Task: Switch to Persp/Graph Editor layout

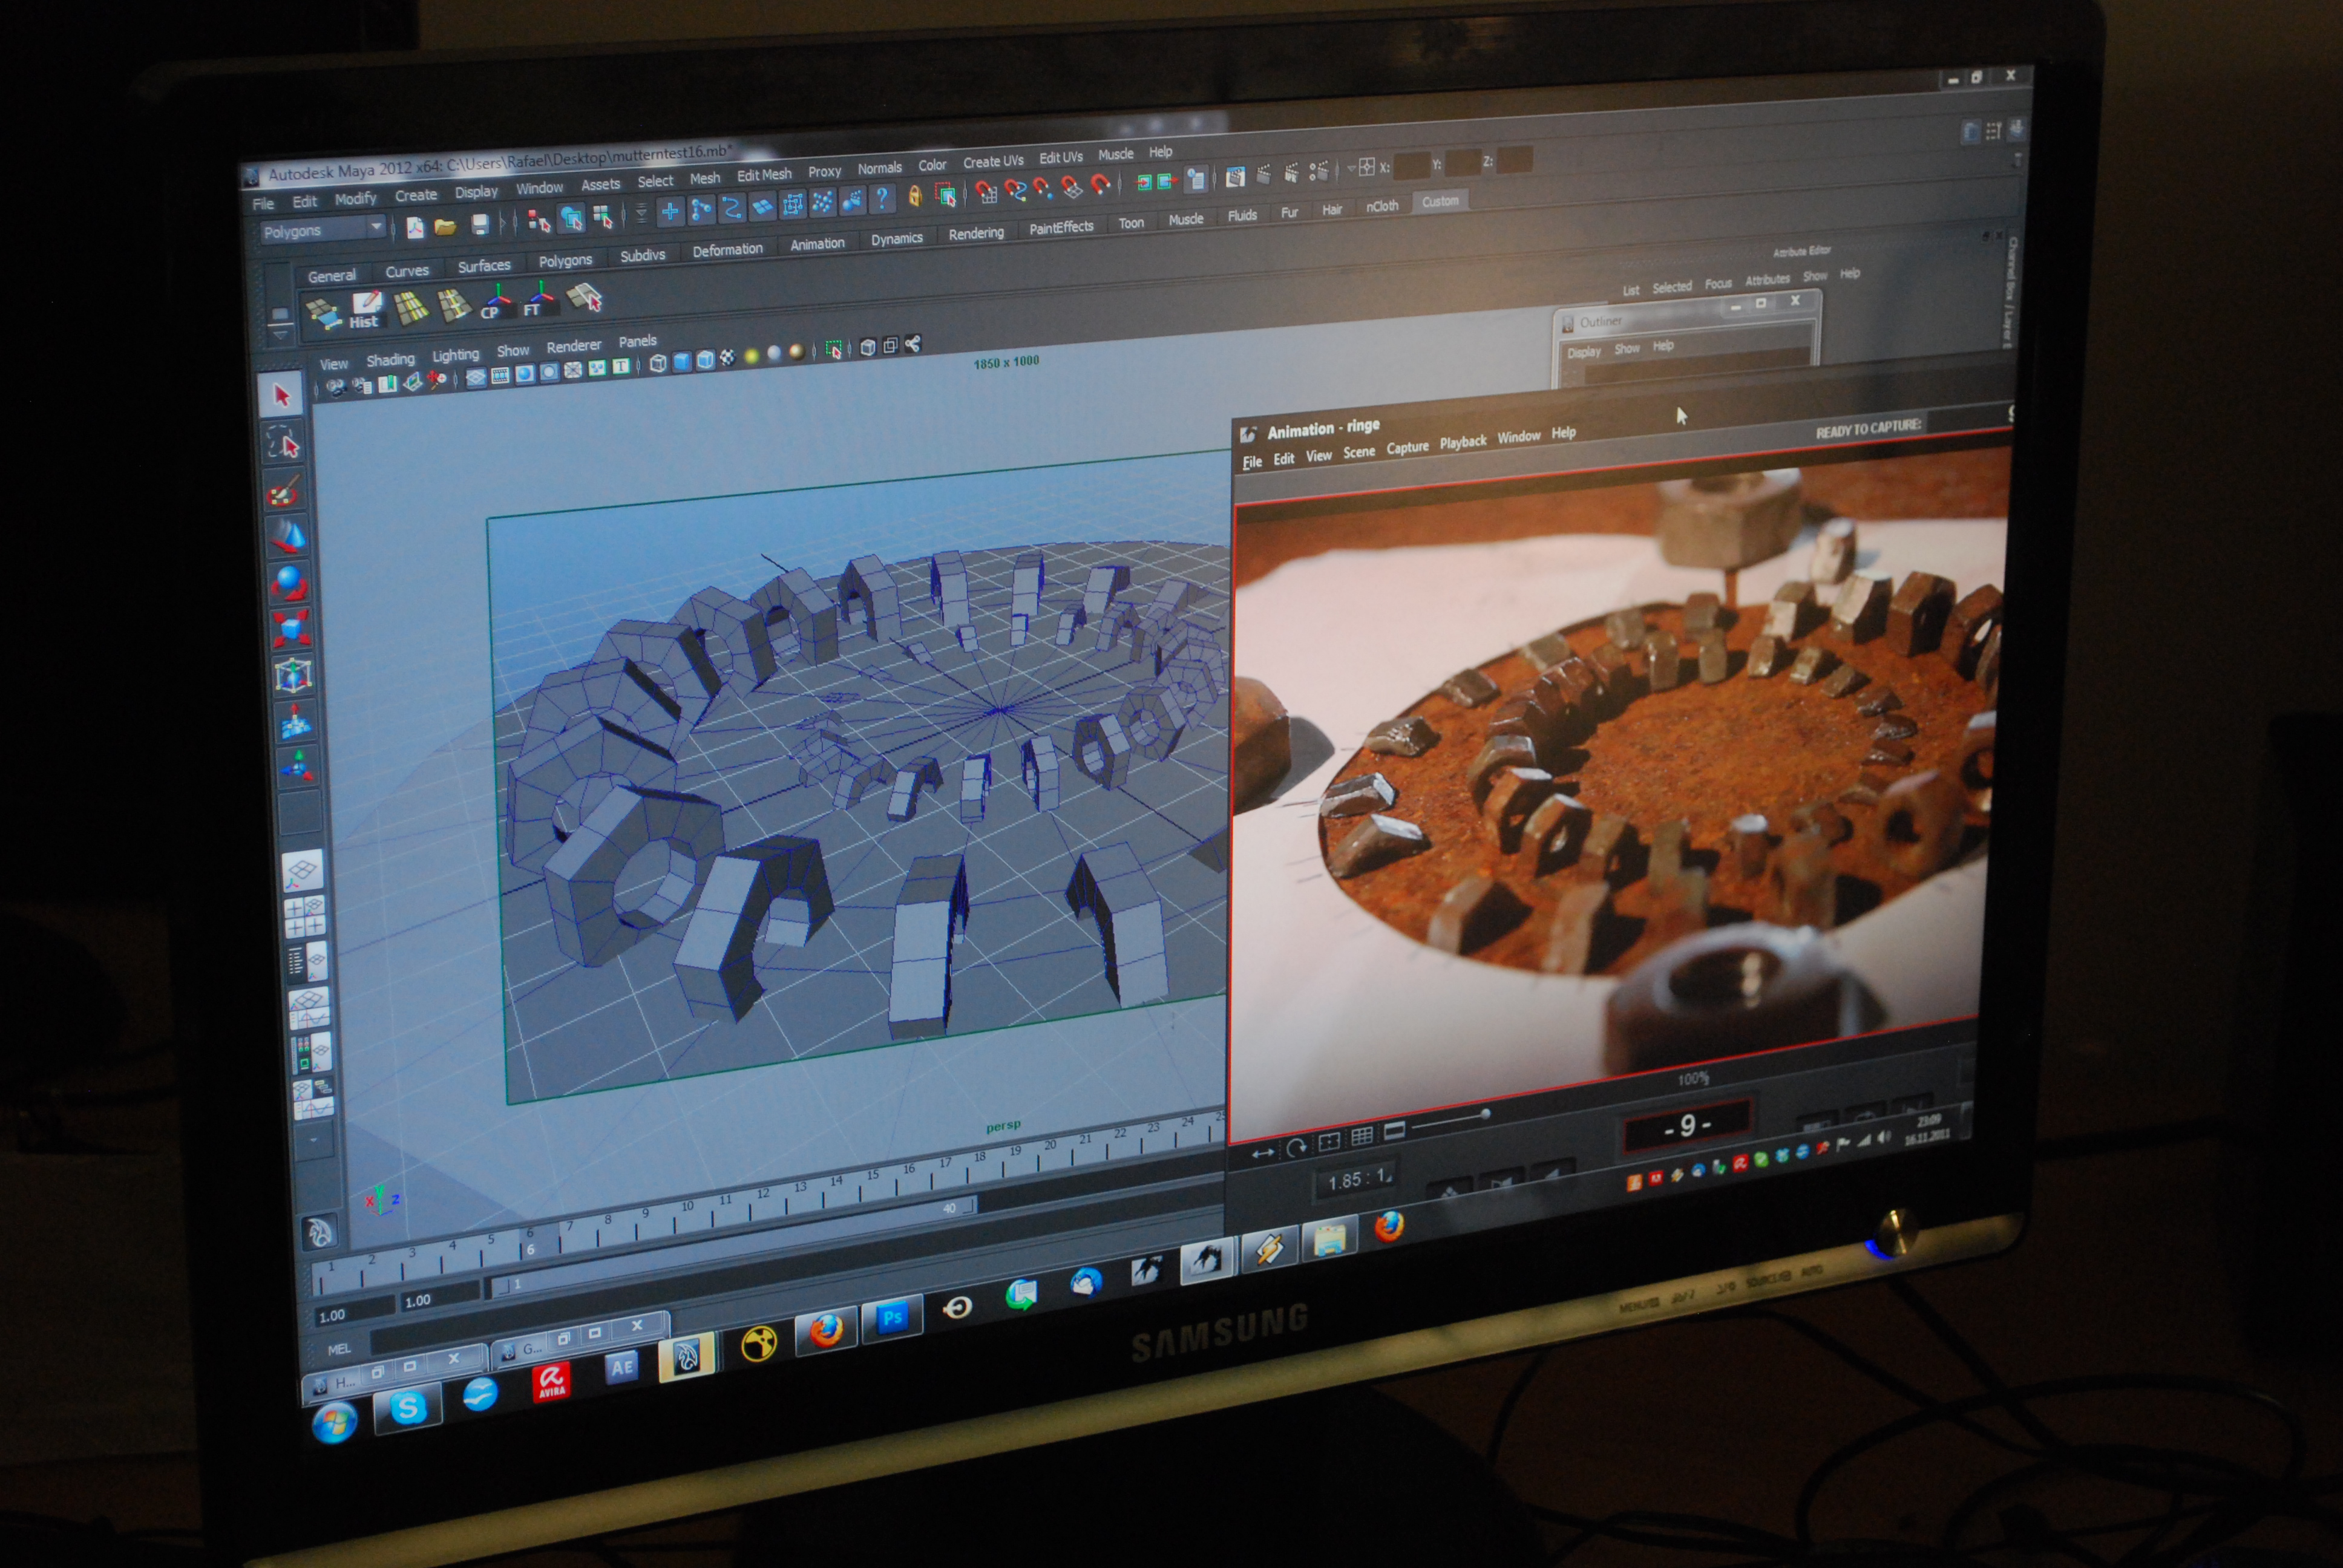Action: click(x=310, y=1009)
